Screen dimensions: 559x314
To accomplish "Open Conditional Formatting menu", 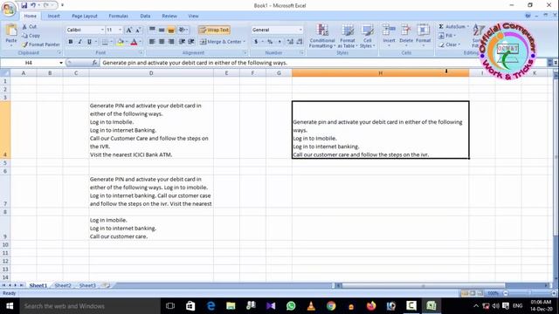I will point(322,36).
